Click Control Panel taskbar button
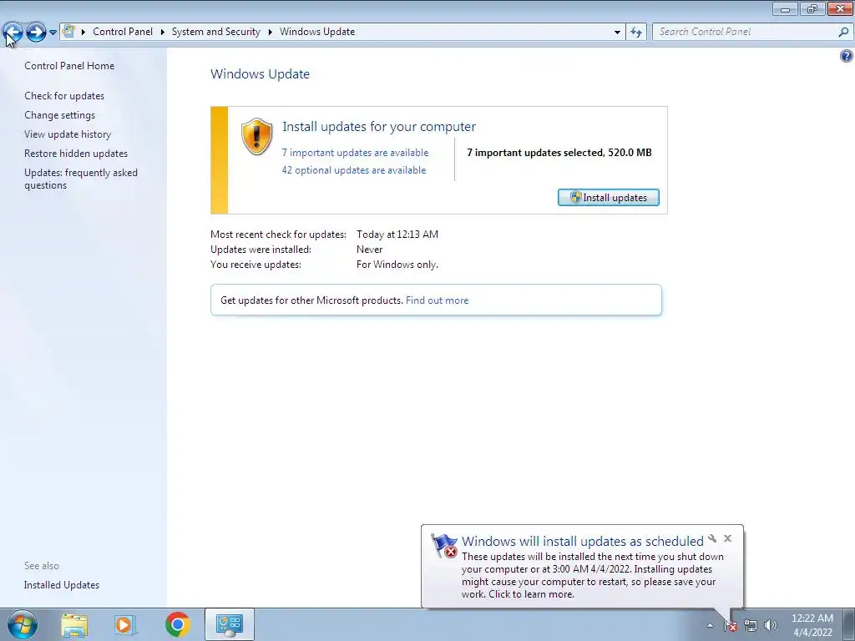This screenshot has width=855, height=641. 230,624
